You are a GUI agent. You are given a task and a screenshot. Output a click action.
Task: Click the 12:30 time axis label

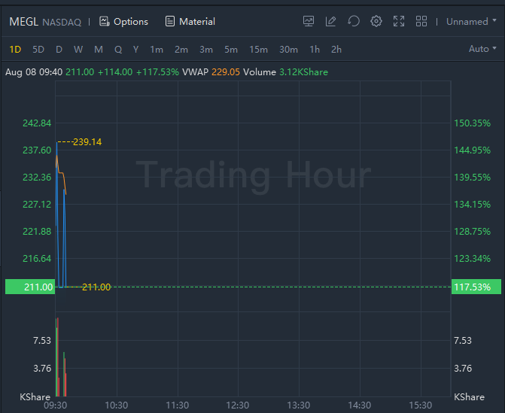[238, 405]
